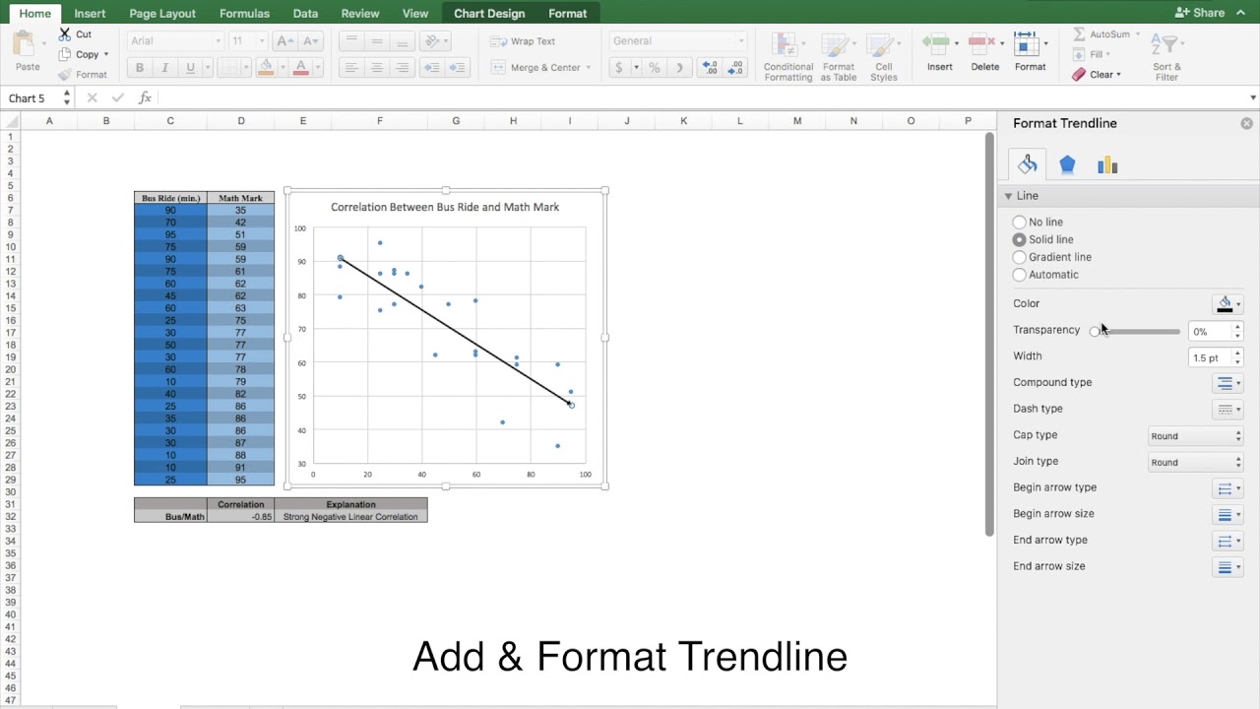Open the Begin arrow size dropdown
Screen dimensions: 1260x709
point(1228,514)
